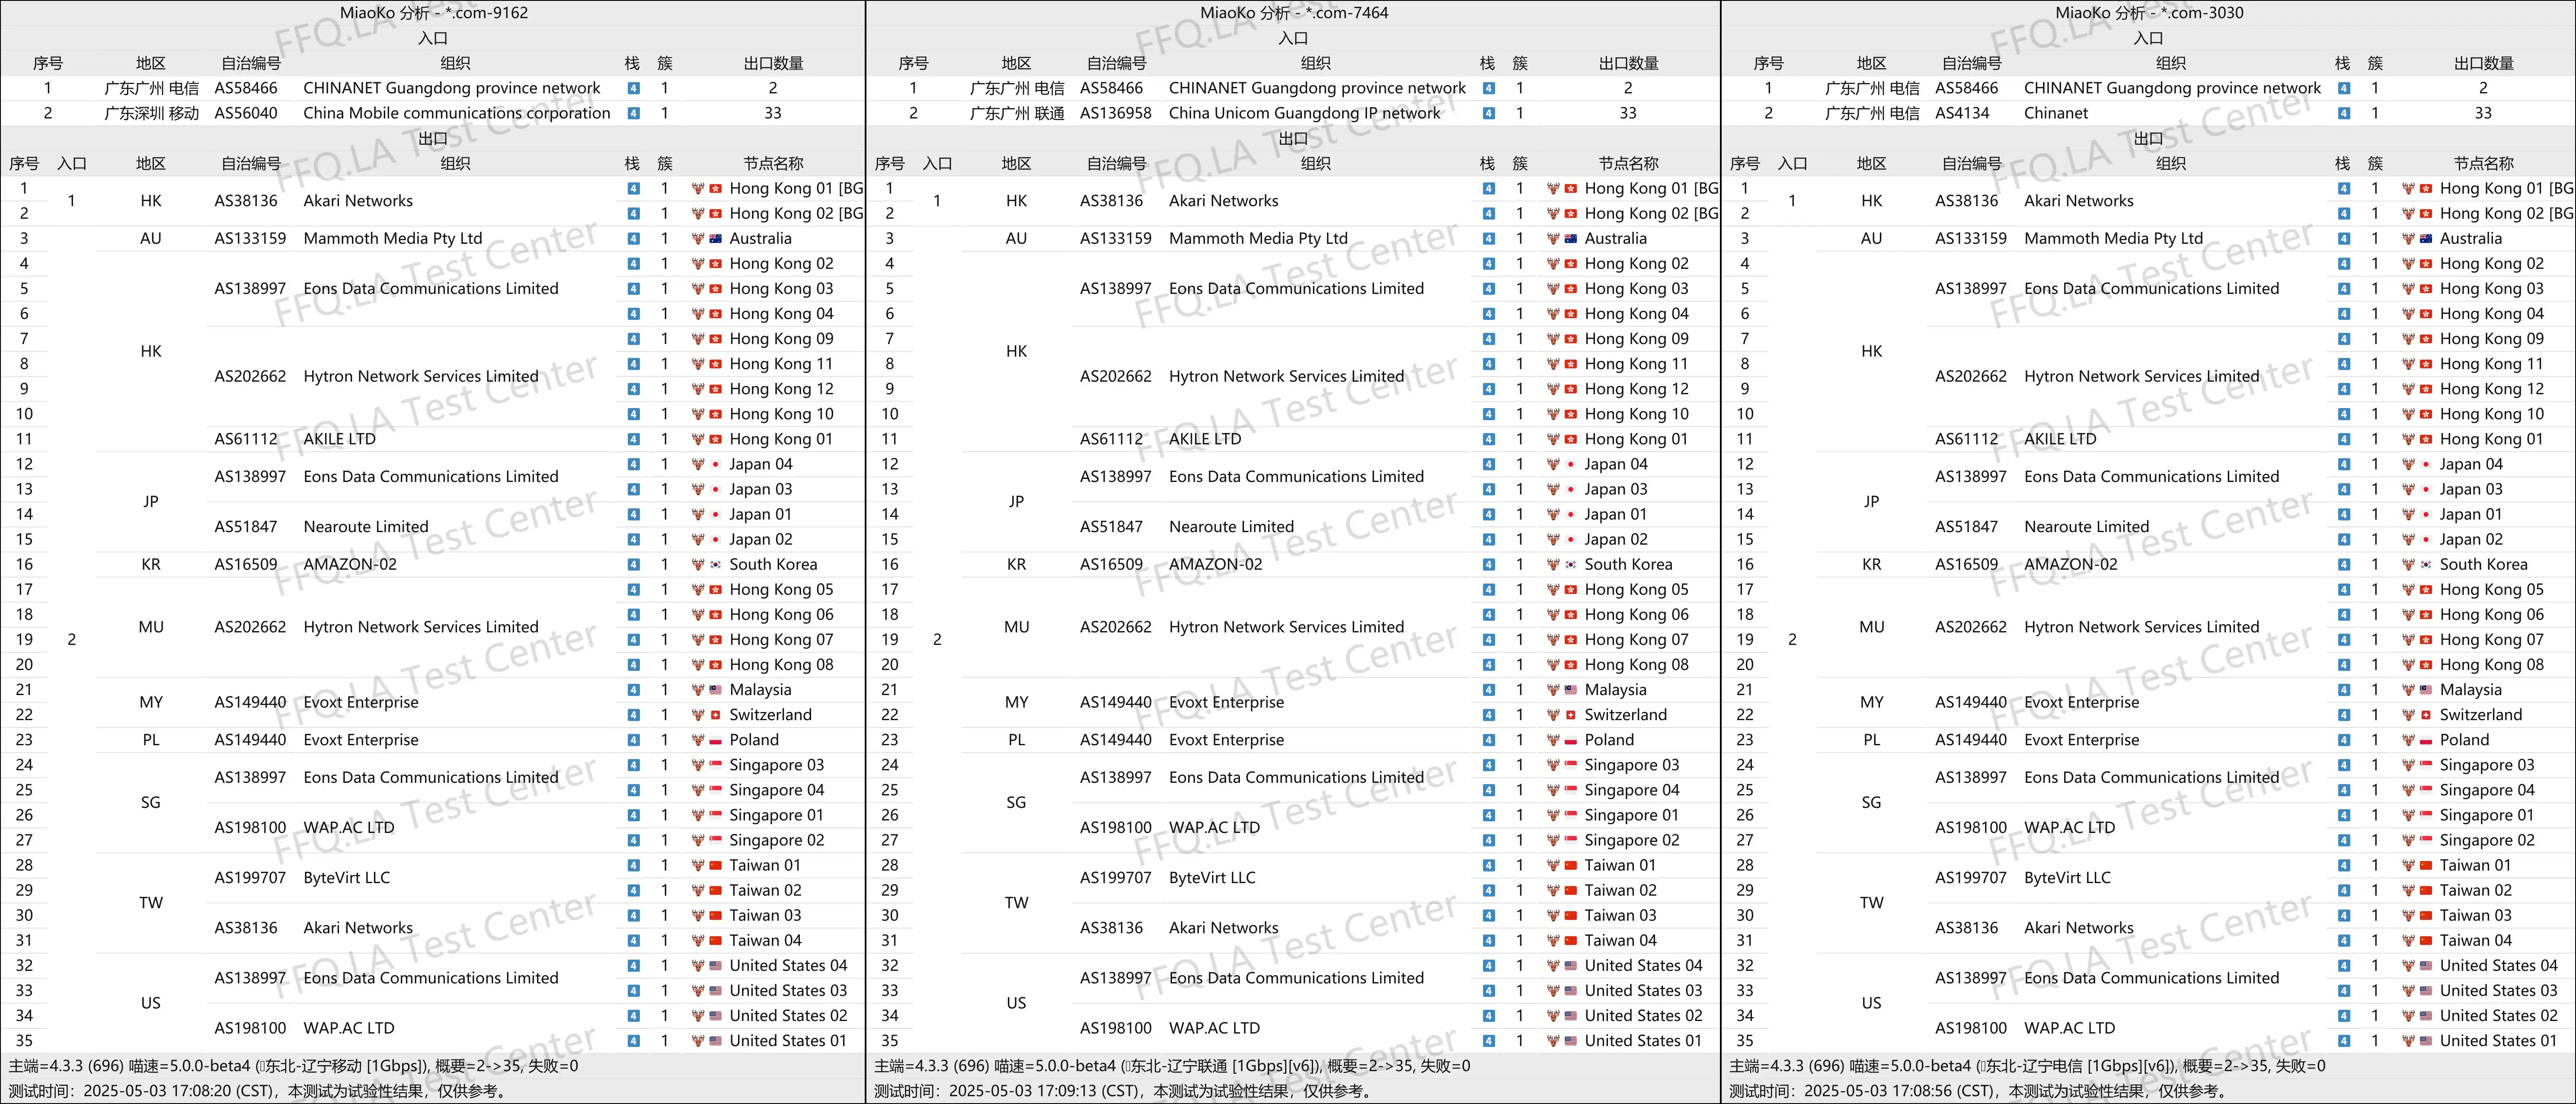Click the United States 04 flag icon in the com-9162 table
This screenshot has width=2576, height=1104.
click(715, 966)
